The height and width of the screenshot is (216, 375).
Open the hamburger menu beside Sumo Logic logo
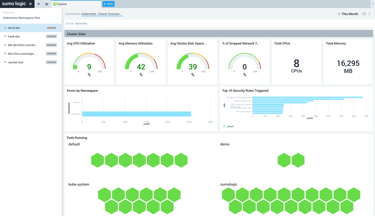pyautogui.click(x=30, y=4)
